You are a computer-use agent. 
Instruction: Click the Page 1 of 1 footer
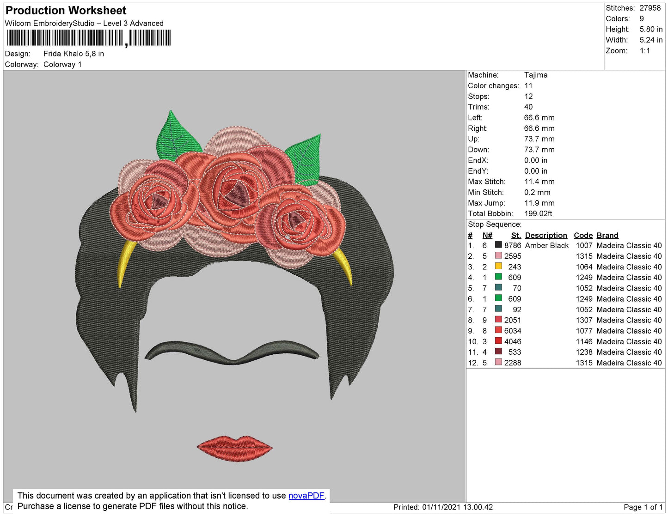(x=643, y=507)
